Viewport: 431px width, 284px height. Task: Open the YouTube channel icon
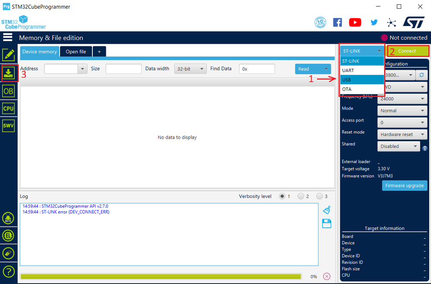pyautogui.click(x=355, y=22)
